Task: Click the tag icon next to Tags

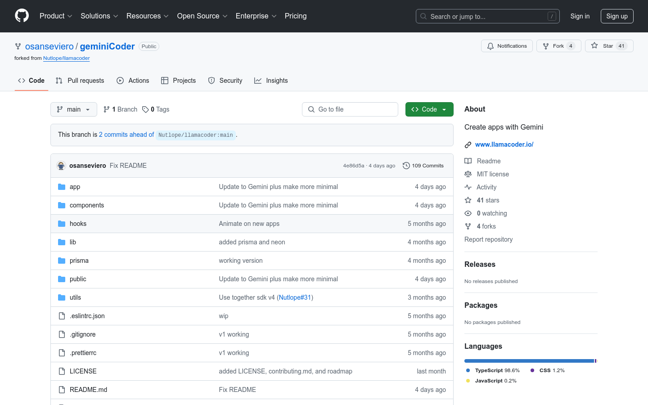Action: [145, 109]
